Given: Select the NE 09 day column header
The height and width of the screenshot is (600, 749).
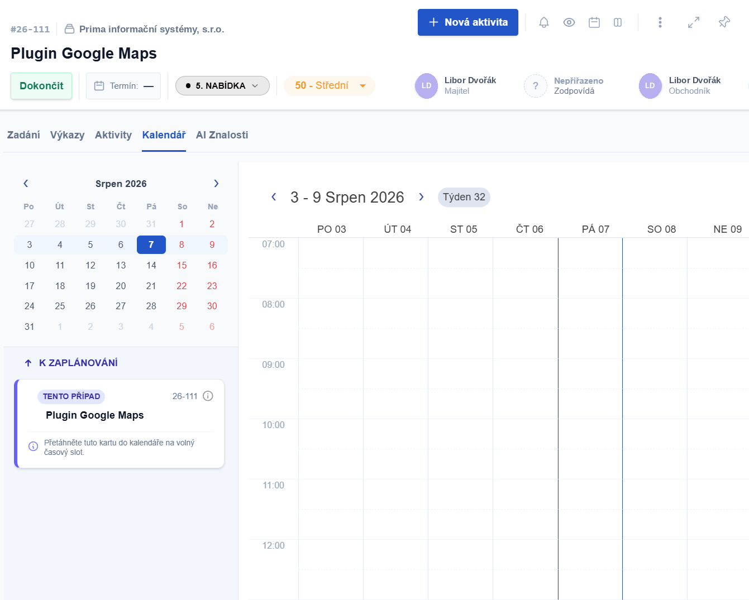Looking at the screenshot, I should (728, 229).
